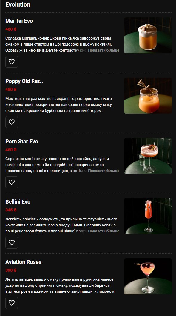Expand Mai Tai Evo description with Показати більше
Image resolution: width=176 pixels, height=316 pixels.
tap(104, 50)
